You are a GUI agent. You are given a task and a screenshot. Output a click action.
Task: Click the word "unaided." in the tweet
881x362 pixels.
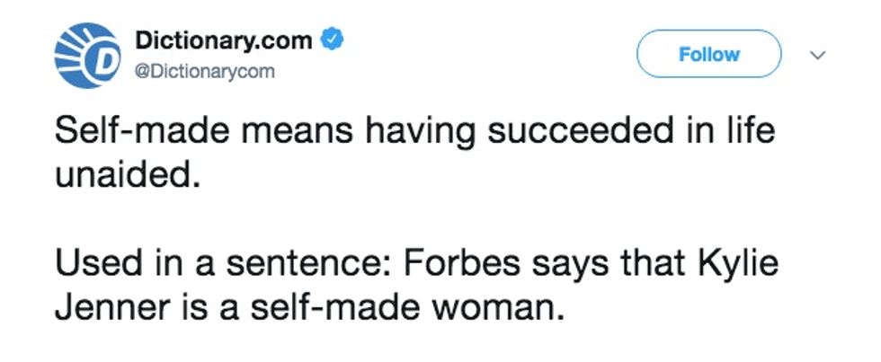125,172
